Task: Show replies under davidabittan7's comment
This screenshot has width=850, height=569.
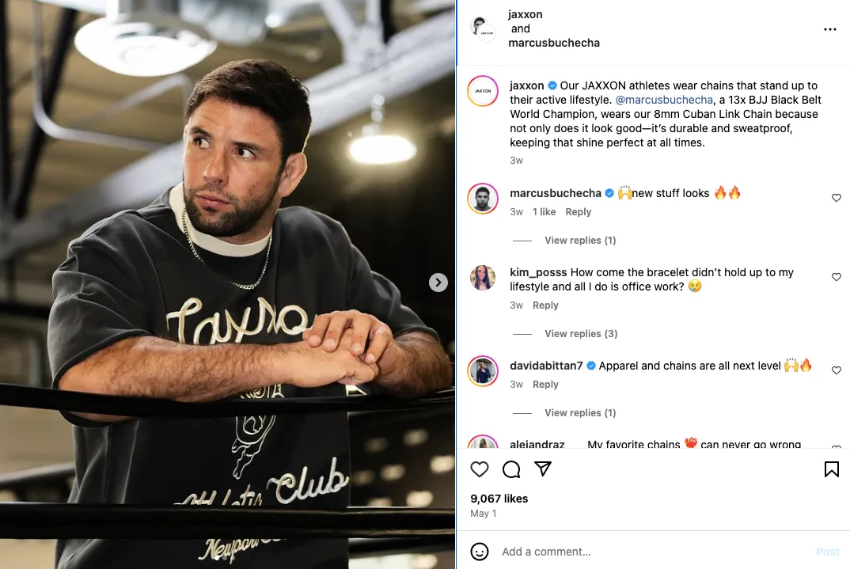Action: tap(579, 413)
